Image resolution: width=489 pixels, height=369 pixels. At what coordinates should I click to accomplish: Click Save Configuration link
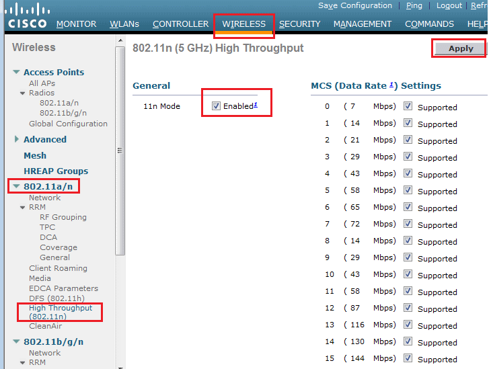[x=355, y=5]
